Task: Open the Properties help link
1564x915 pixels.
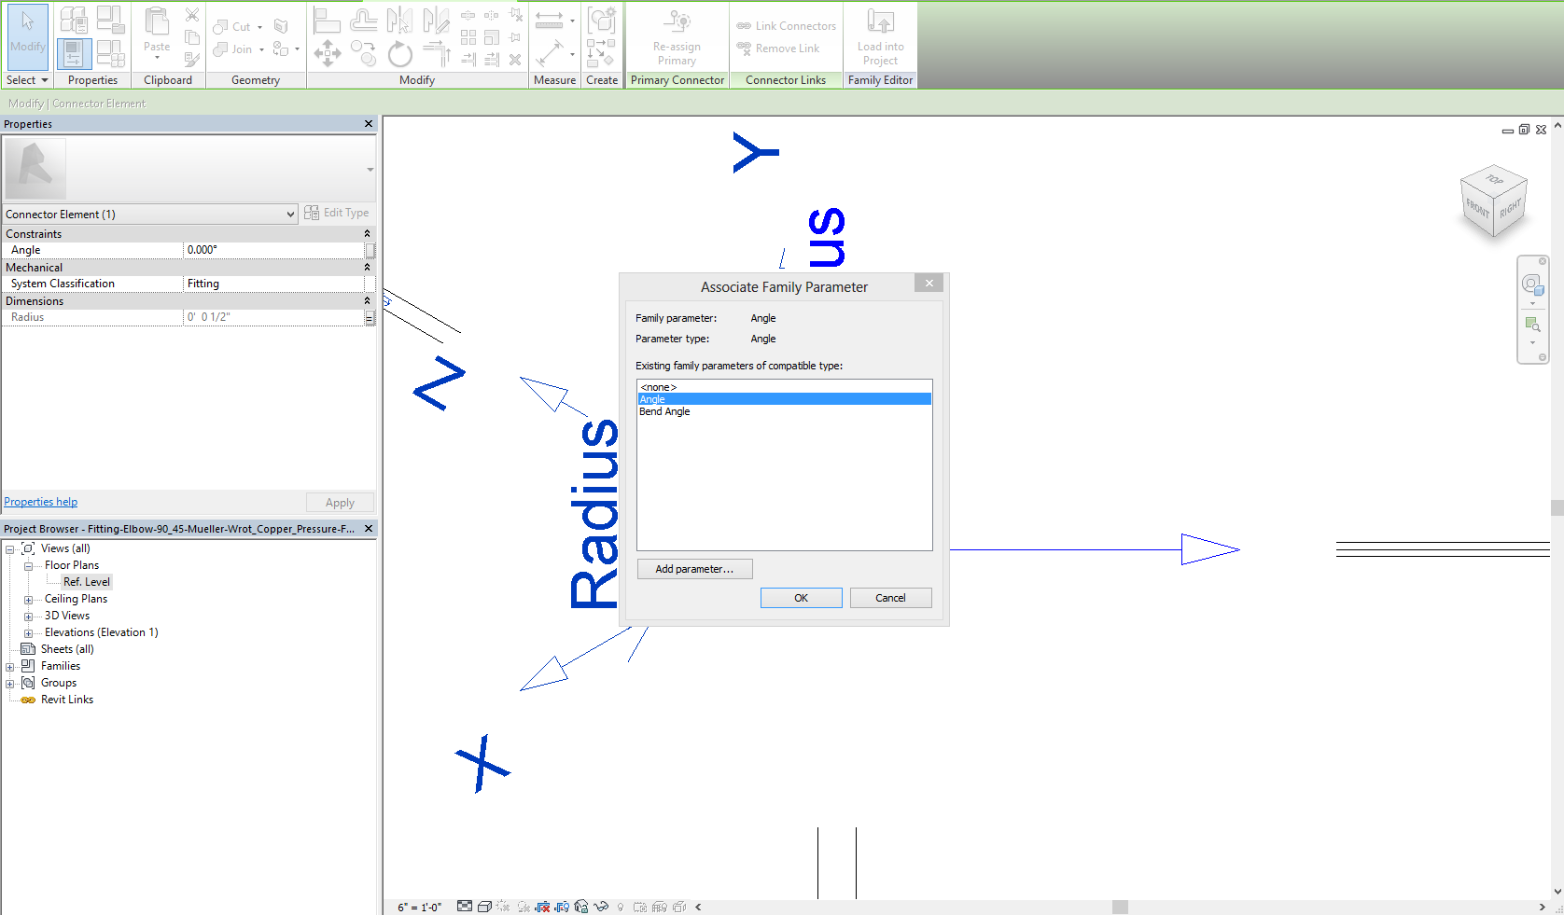Action: click(x=41, y=502)
